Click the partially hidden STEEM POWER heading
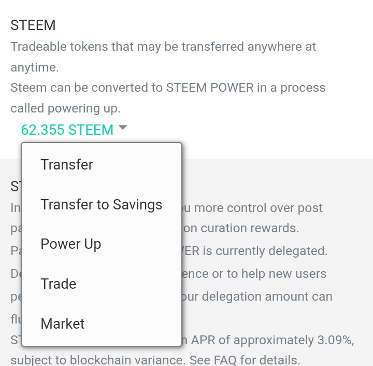Image resolution: width=373 pixels, height=366 pixels. coord(15,186)
